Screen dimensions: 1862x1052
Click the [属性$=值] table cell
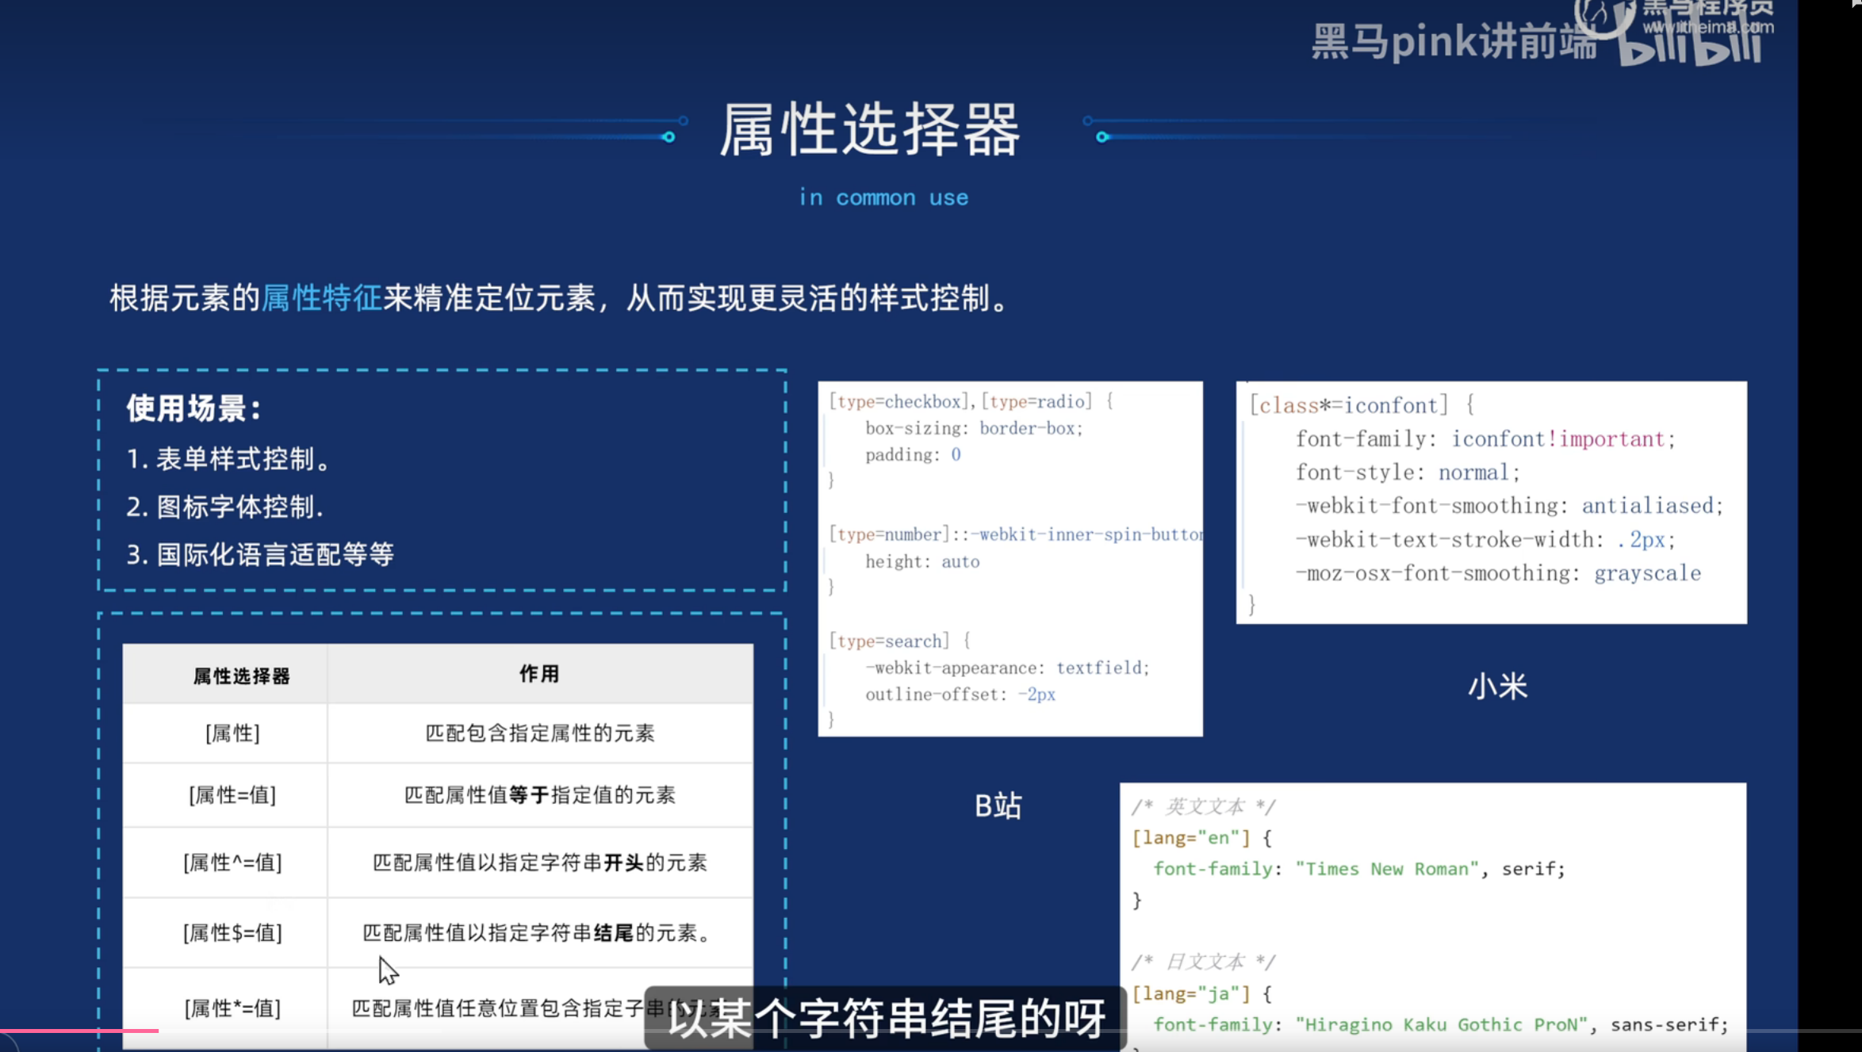[x=232, y=933]
